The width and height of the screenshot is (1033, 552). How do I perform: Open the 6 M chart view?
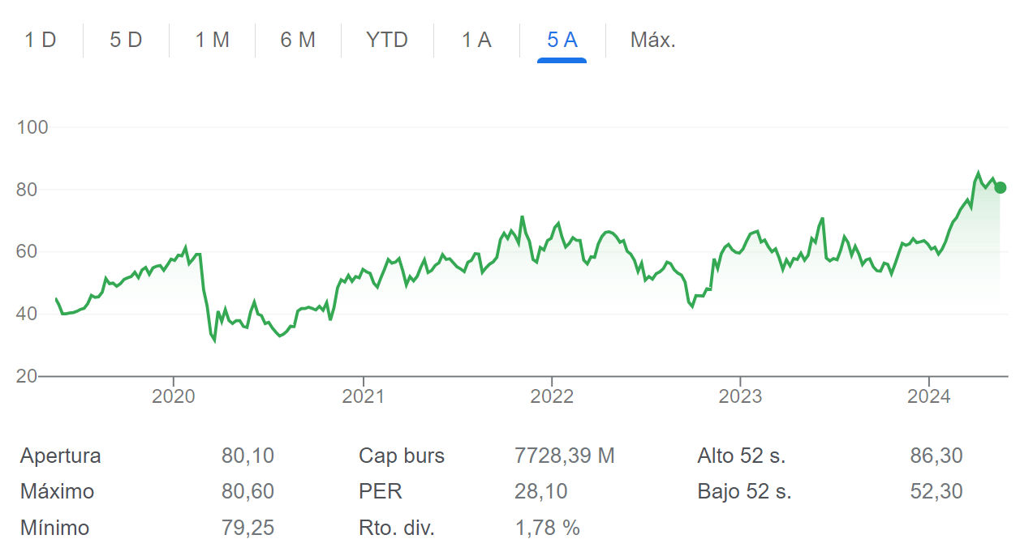pyautogui.click(x=298, y=40)
